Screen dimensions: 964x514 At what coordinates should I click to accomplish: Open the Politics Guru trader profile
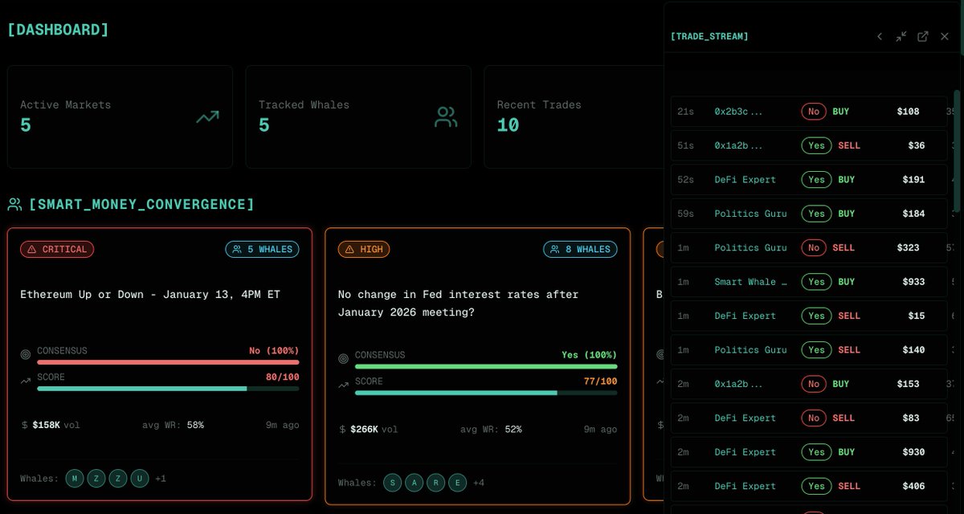pyautogui.click(x=750, y=214)
